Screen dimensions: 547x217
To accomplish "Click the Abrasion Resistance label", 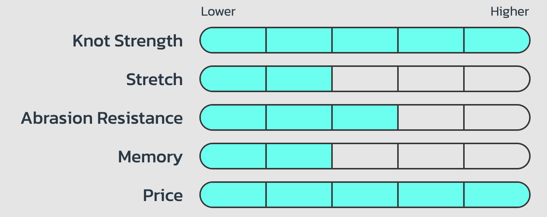I will point(102,118).
